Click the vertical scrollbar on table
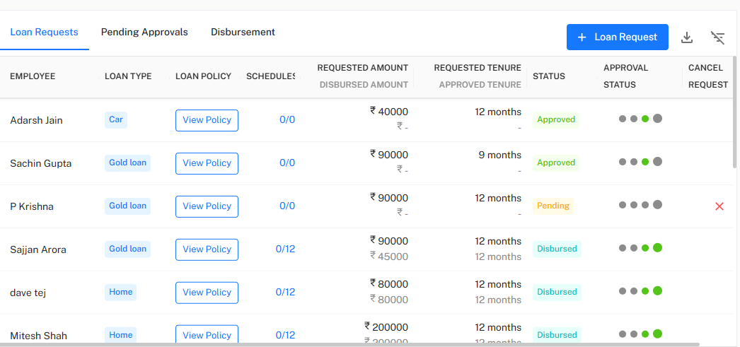The width and height of the screenshot is (740, 347). coord(735,113)
